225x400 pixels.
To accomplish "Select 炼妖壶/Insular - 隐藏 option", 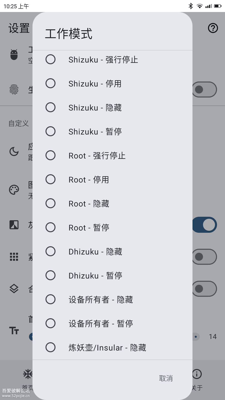I will pyautogui.click(x=51, y=347).
